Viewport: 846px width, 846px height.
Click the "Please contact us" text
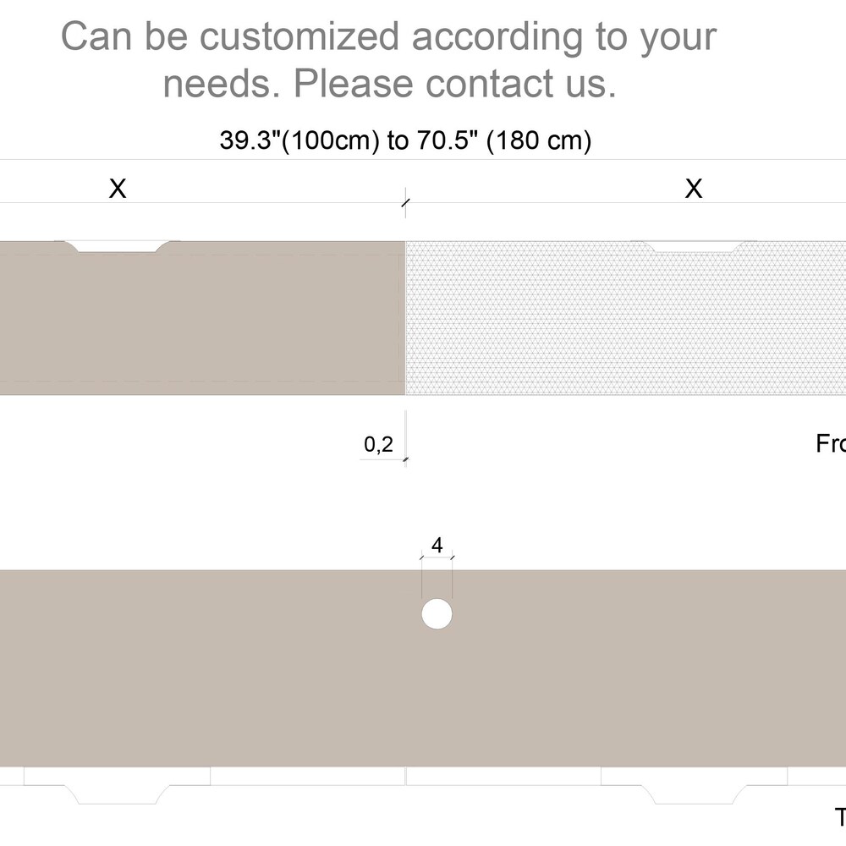pyautogui.click(x=454, y=84)
